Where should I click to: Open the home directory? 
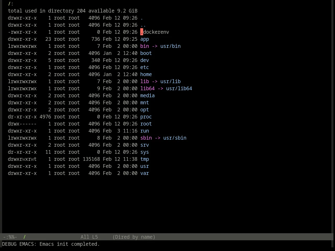146,75
